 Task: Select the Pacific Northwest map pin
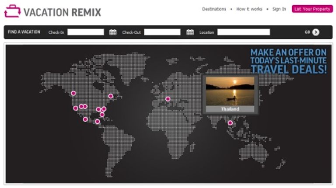point(73,93)
